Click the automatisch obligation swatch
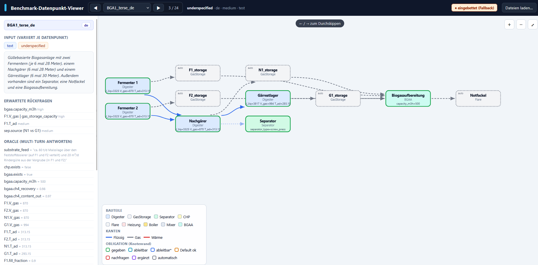538x265 pixels. pyautogui.click(x=154, y=258)
